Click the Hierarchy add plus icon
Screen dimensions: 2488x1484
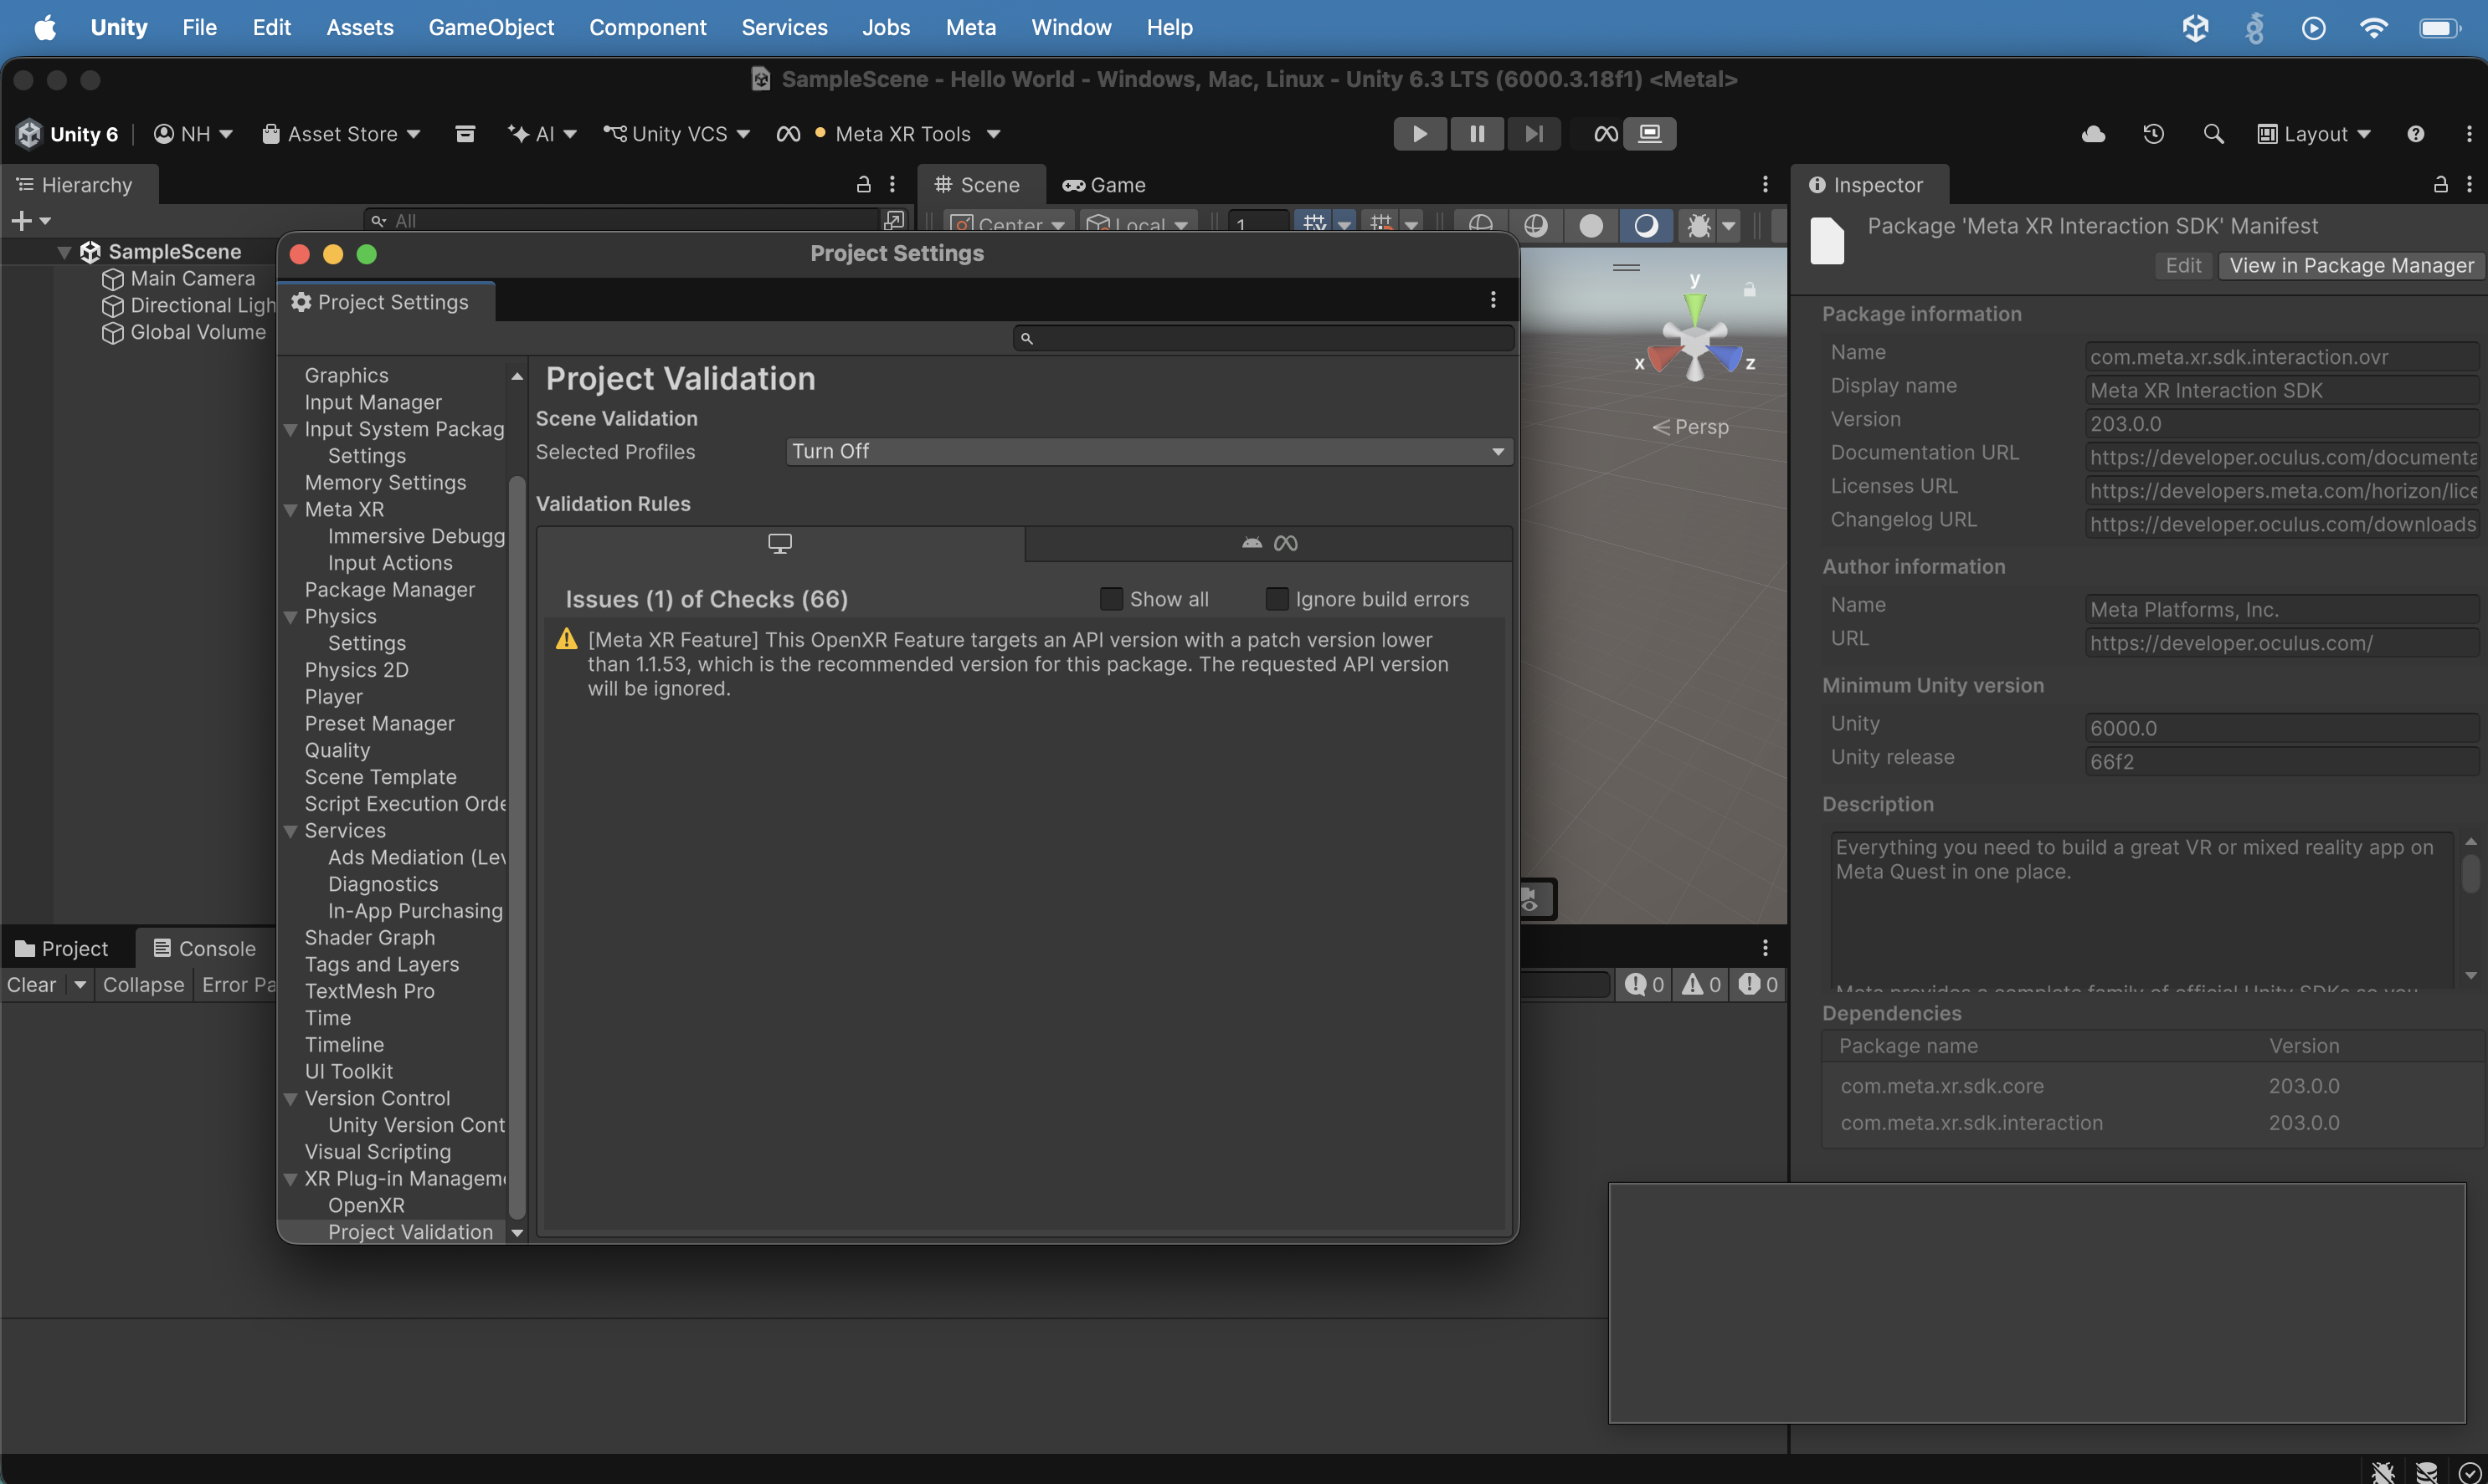pyautogui.click(x=21, y=221)
